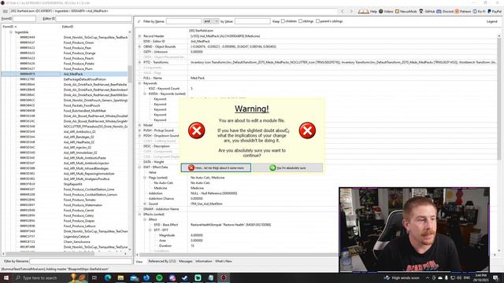This screenshot has width=504, height=283.
Task: Open the Thunderbird icon on the taskbar
Action: coord(146,277)
